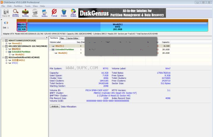This screenshot has width=213, height=137.
Task: Select Work(D:) in the tree
Action: pos(20,55)
